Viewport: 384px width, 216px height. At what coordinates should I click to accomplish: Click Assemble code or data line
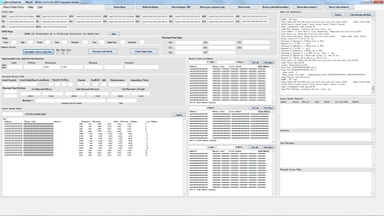pyautogui.click(x=38, y=52)
